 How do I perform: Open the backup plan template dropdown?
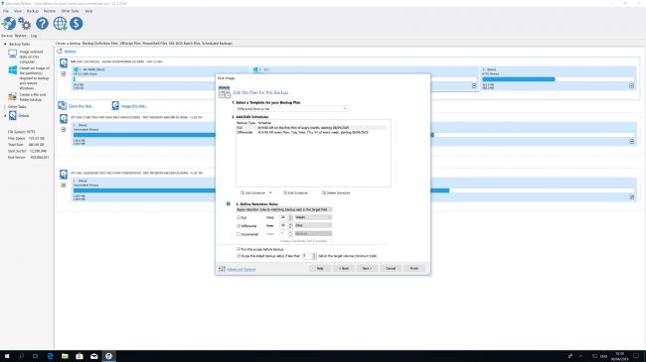pos(291,109)
